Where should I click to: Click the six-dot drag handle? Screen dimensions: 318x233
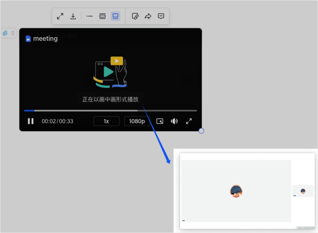click(x=13, y=33)
